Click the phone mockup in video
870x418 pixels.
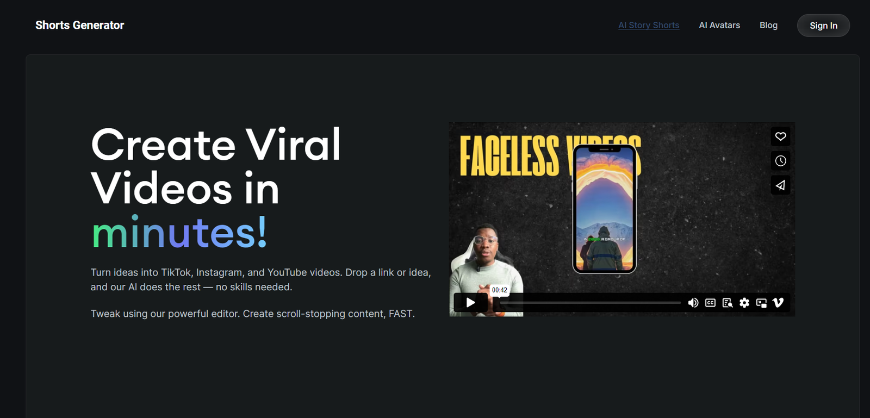604,209
